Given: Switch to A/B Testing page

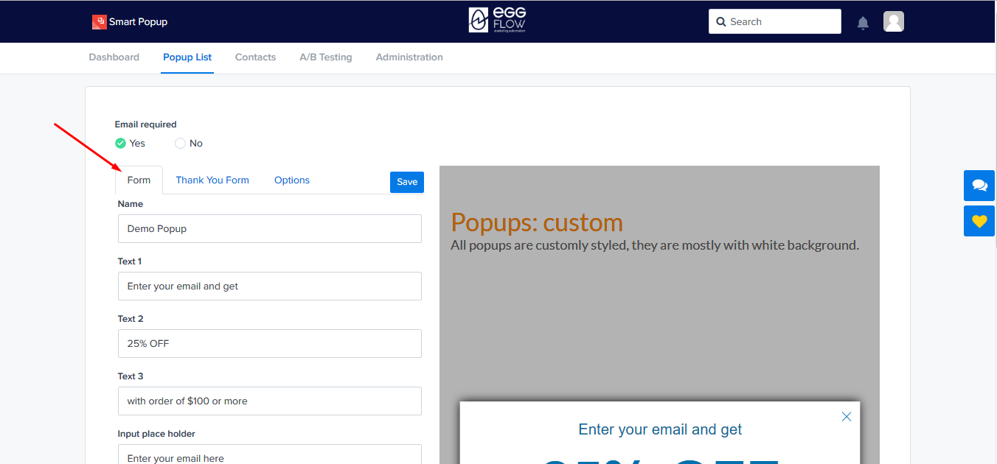Looking at the screenshot, I should (x=326, y=57).
